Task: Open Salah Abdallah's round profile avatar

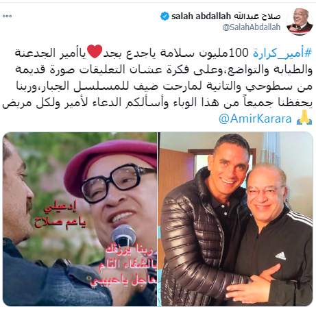Action: 300,22
